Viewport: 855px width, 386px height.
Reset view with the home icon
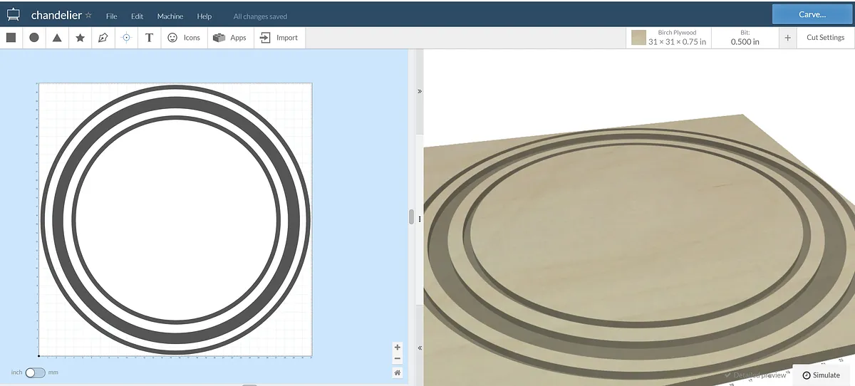[x=397, y=372]
